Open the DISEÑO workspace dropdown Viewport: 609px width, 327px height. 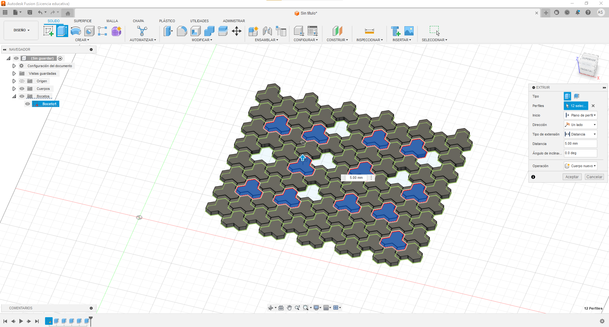[x=21, y=30]
